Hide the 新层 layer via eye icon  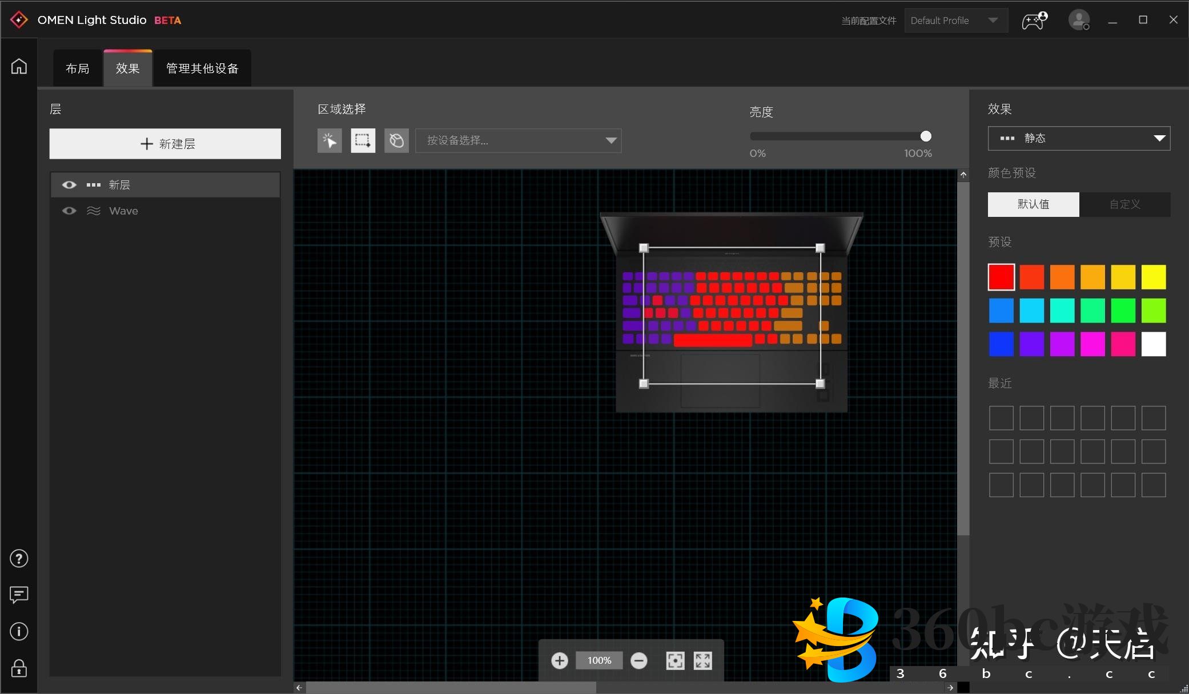(x=69, y=185)
